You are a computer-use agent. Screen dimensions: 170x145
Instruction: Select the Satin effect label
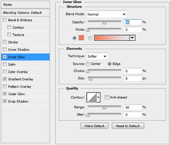click(x=12, y=65)
